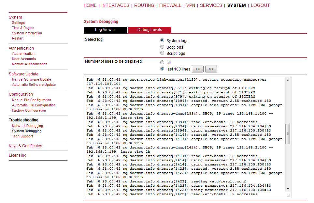This screenshot has height=203, width=314.
Task: Open User Accounts page
Action: (x=24, y=59)
